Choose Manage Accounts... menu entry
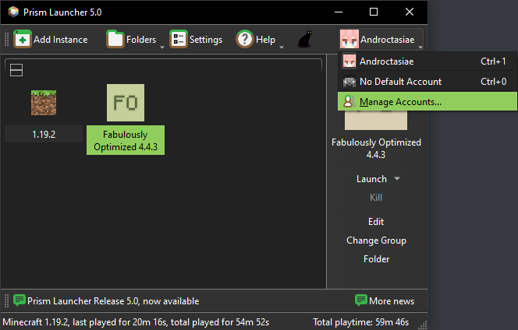This screenshot has width=518, height=330. [x=428, y=101]
